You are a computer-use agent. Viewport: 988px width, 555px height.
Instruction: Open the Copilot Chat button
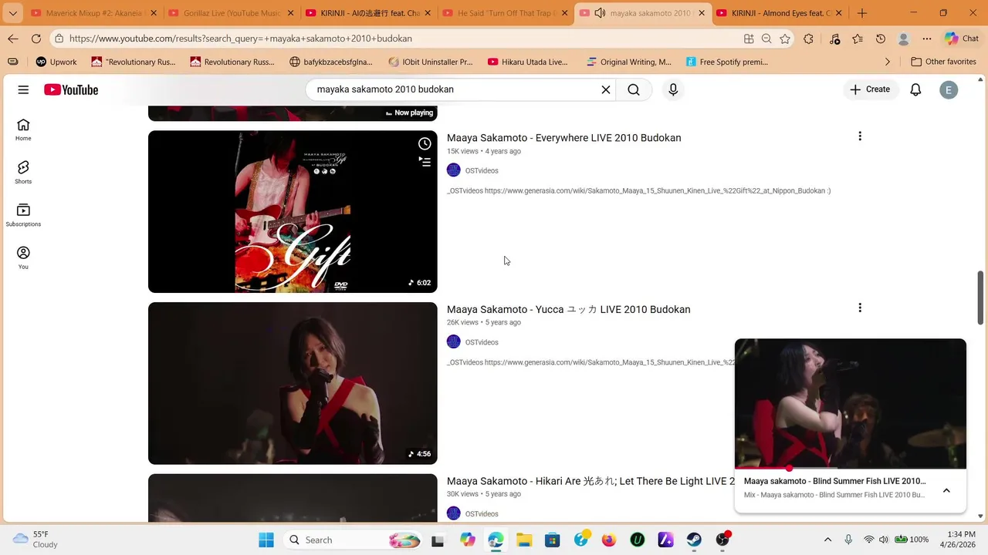[962, 39]
